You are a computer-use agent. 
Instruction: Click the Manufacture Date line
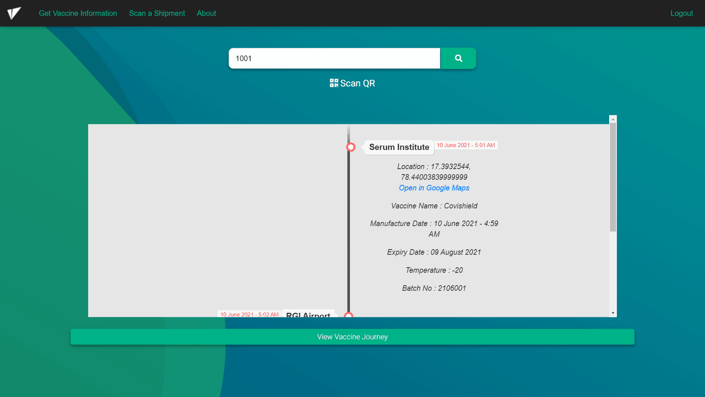[x=434, y=229]
